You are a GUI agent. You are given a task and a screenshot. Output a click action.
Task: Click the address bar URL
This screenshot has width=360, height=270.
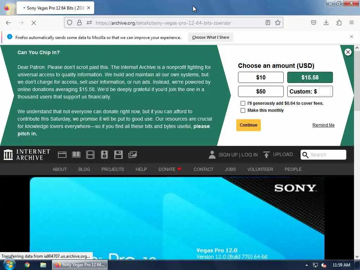tap(163, 23)
